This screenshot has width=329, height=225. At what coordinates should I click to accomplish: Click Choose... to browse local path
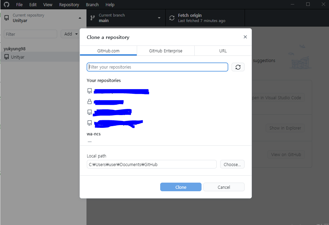click(232, 164)
